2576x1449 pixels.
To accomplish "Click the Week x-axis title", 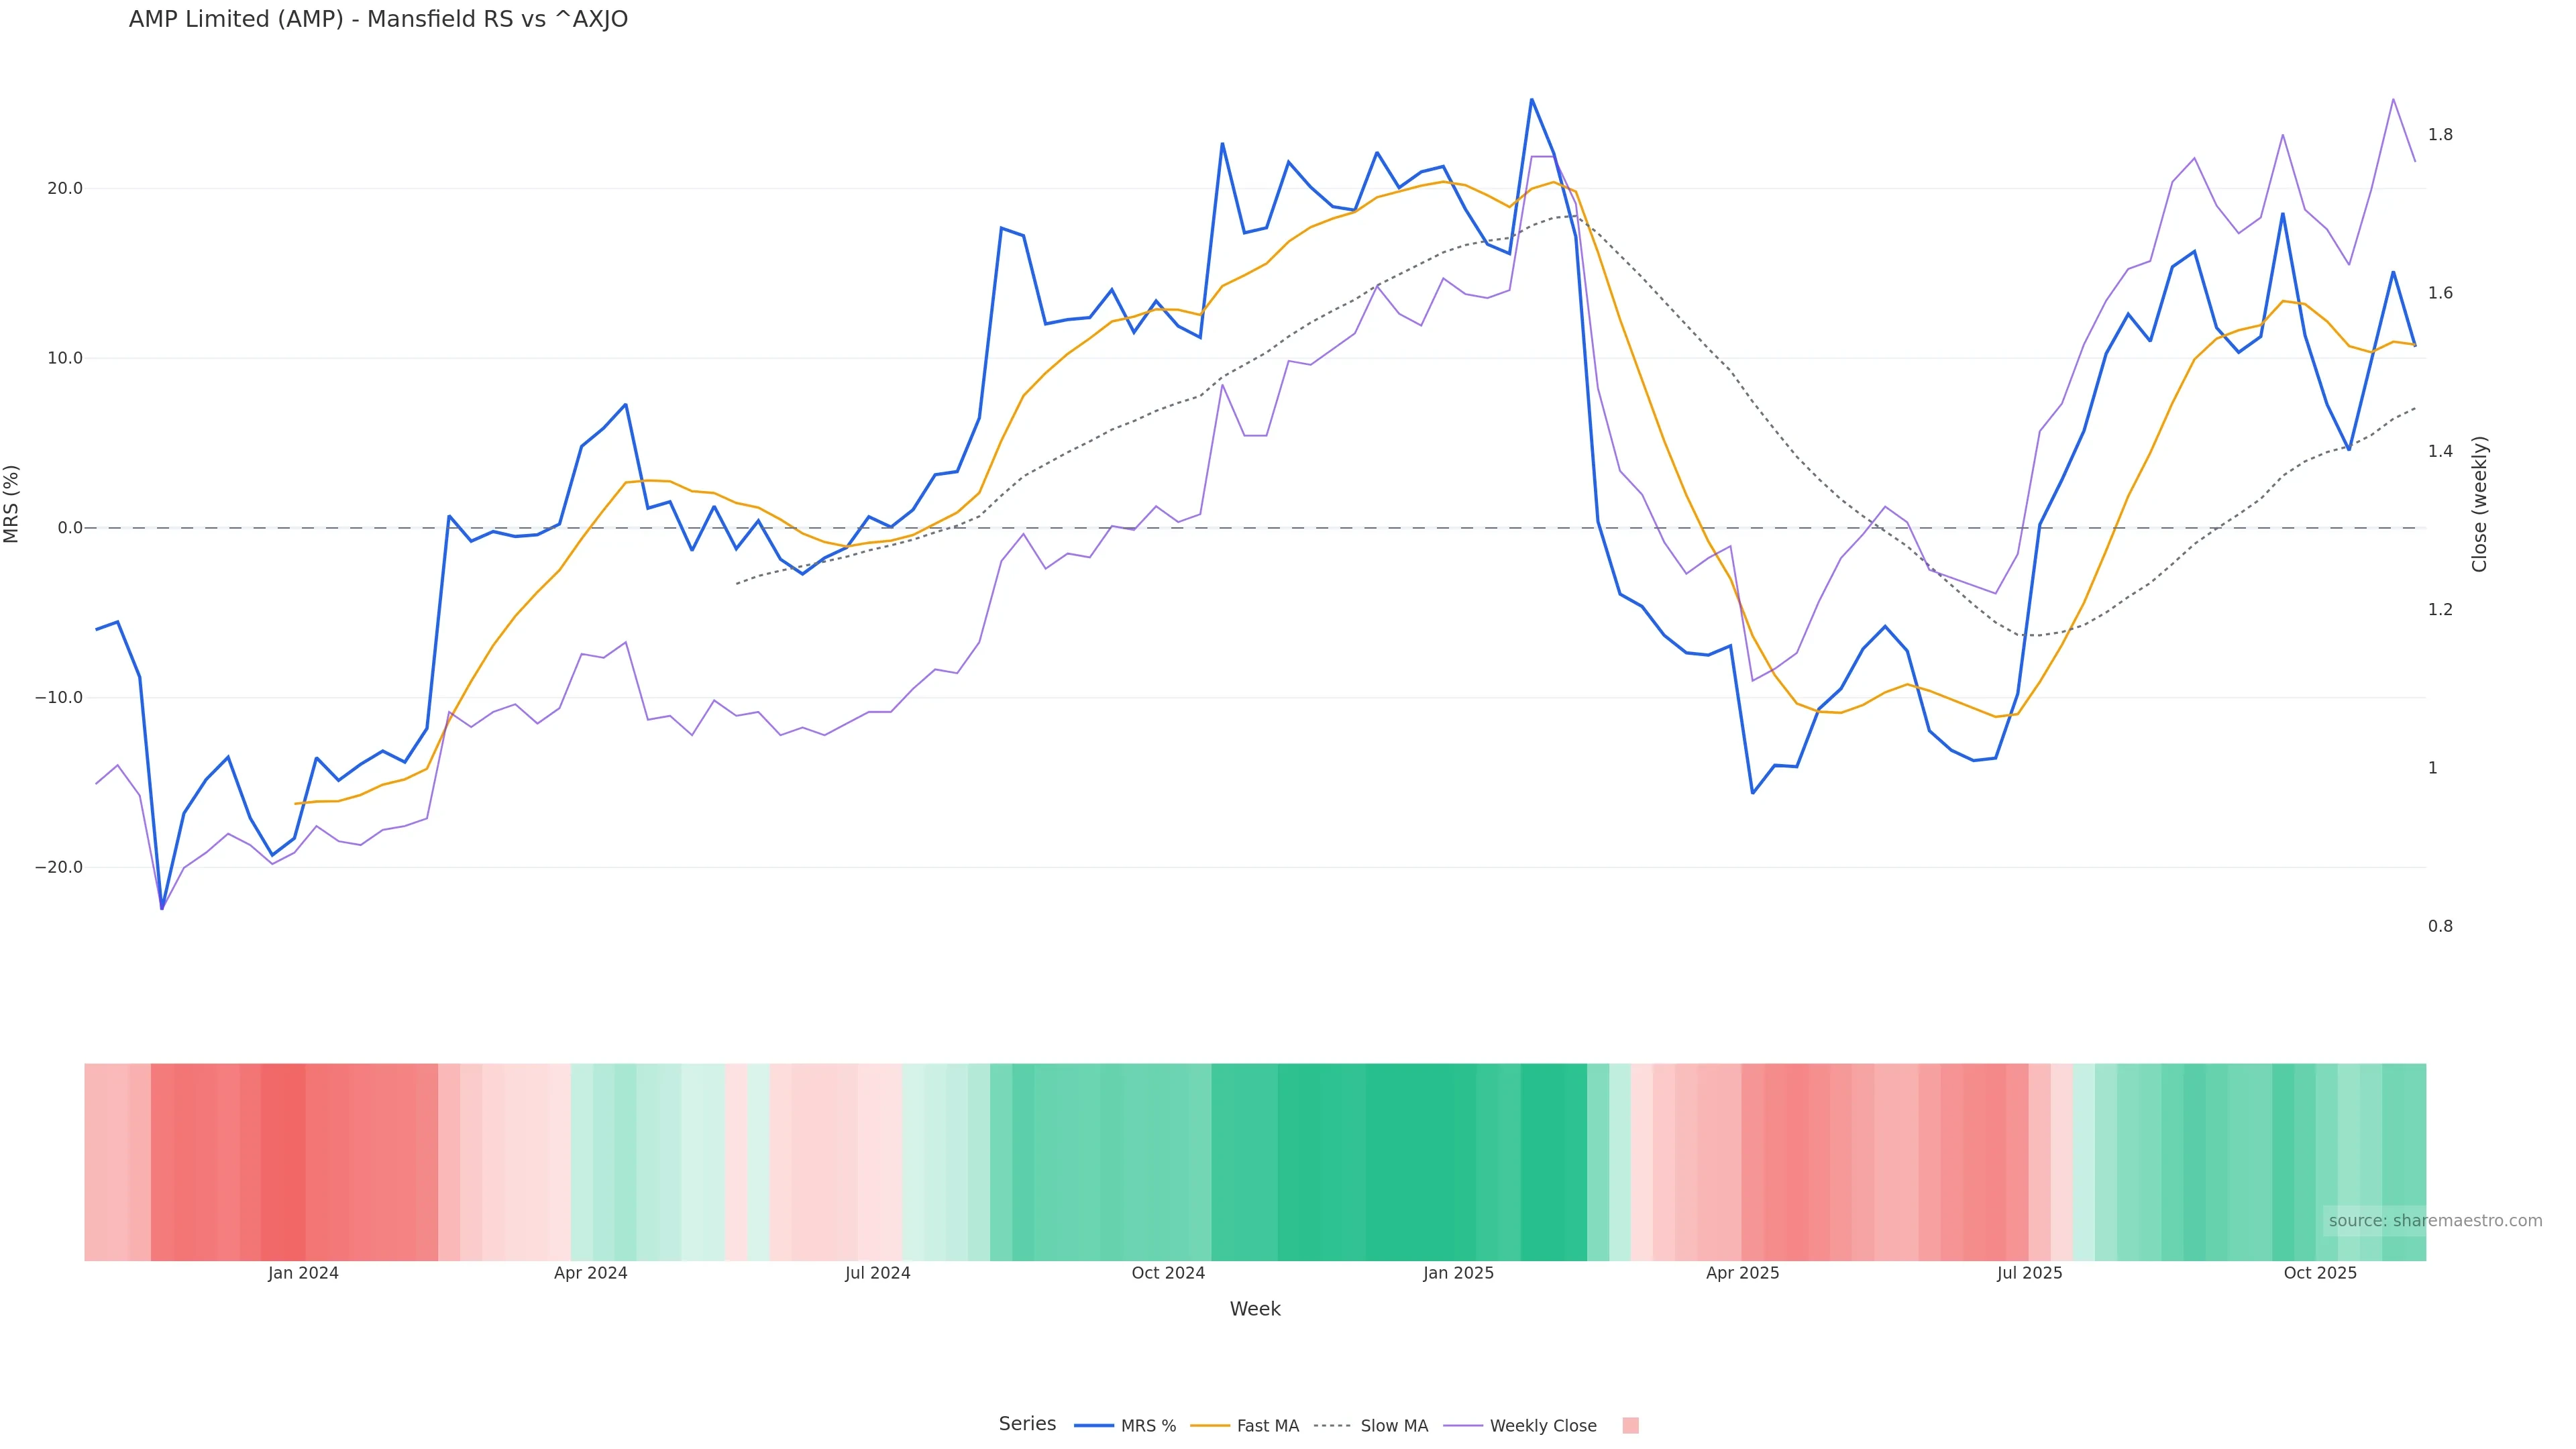I will [1255, 1309].
